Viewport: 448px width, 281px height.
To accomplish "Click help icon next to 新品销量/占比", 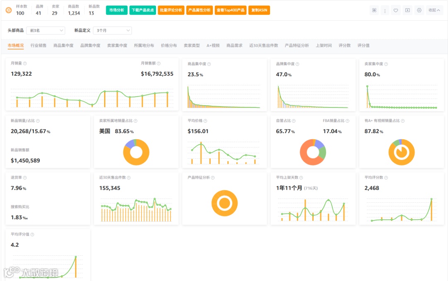I will pos(38,121).
